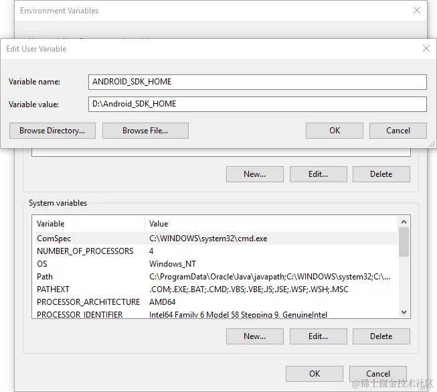Click the Value column header
The height and width of the screenshot is (392, 437).
click(x=272, y=224)
